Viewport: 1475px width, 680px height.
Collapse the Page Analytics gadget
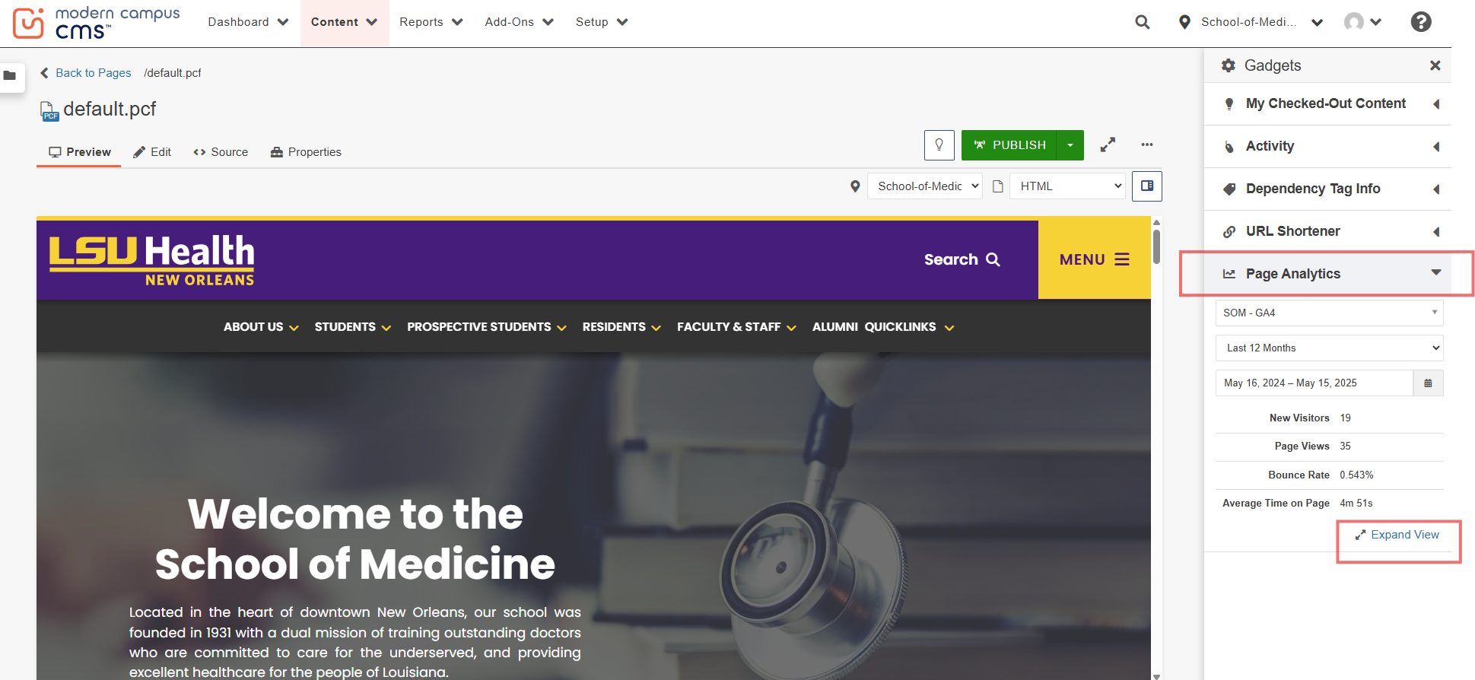[1435, 273]
